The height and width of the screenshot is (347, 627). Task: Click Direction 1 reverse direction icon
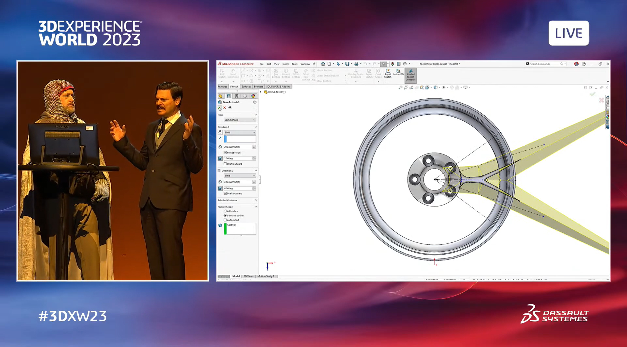[x=220, y=132]
